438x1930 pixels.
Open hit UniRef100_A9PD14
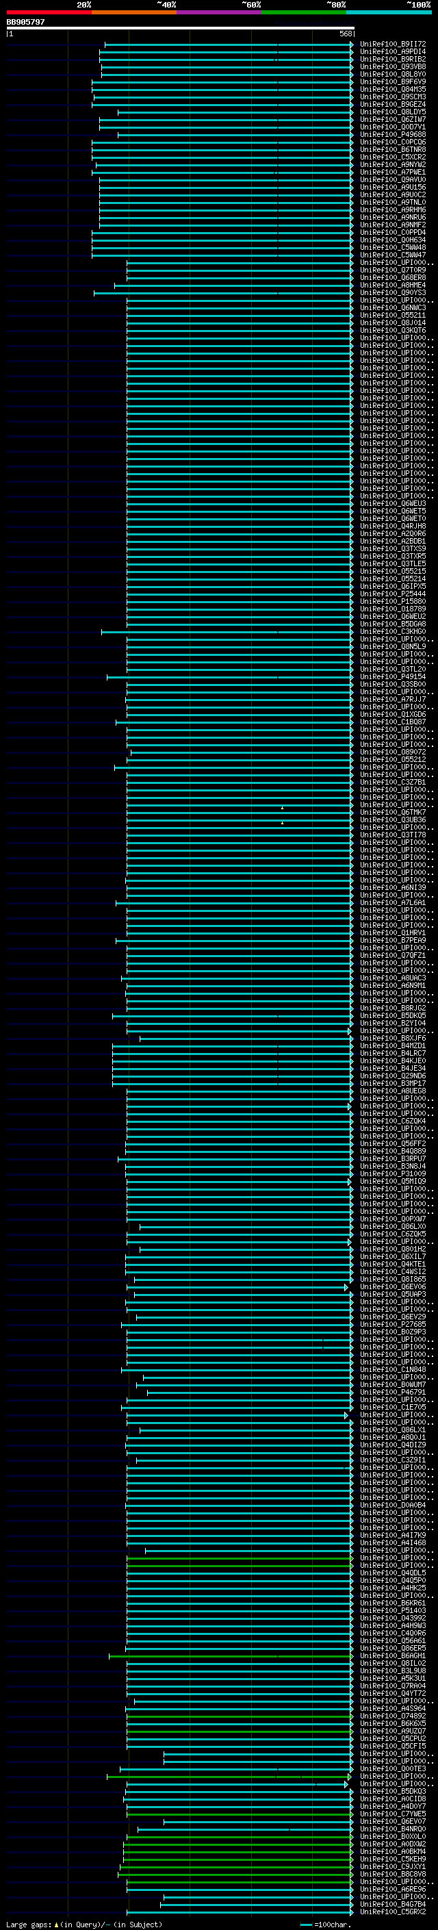click(x=393, y=52)
